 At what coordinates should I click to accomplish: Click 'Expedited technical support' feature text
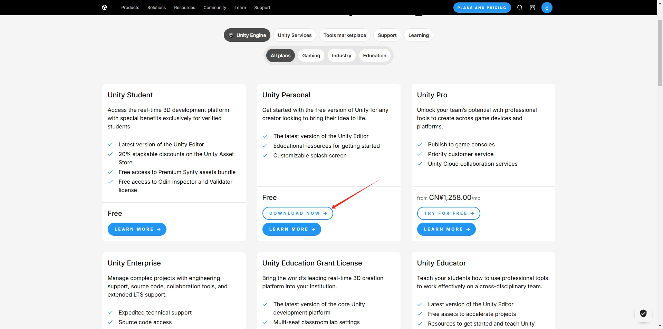155,312
